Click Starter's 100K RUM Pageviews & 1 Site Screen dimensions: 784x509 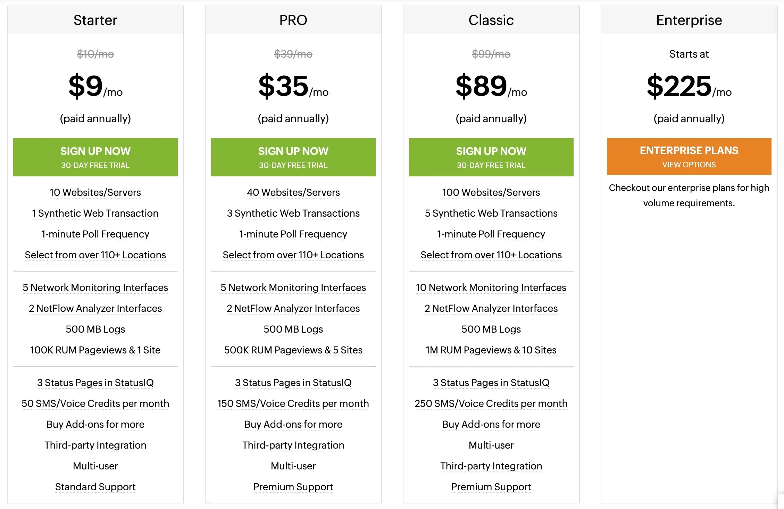click(x=95, y=350)
